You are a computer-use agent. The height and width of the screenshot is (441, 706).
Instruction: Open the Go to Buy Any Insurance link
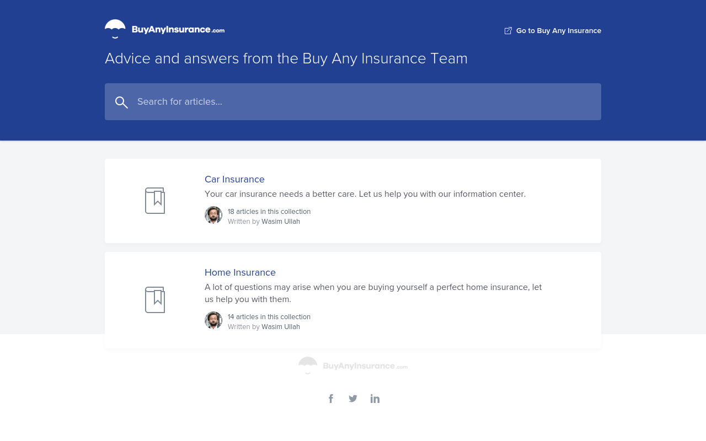pos(553,31)
